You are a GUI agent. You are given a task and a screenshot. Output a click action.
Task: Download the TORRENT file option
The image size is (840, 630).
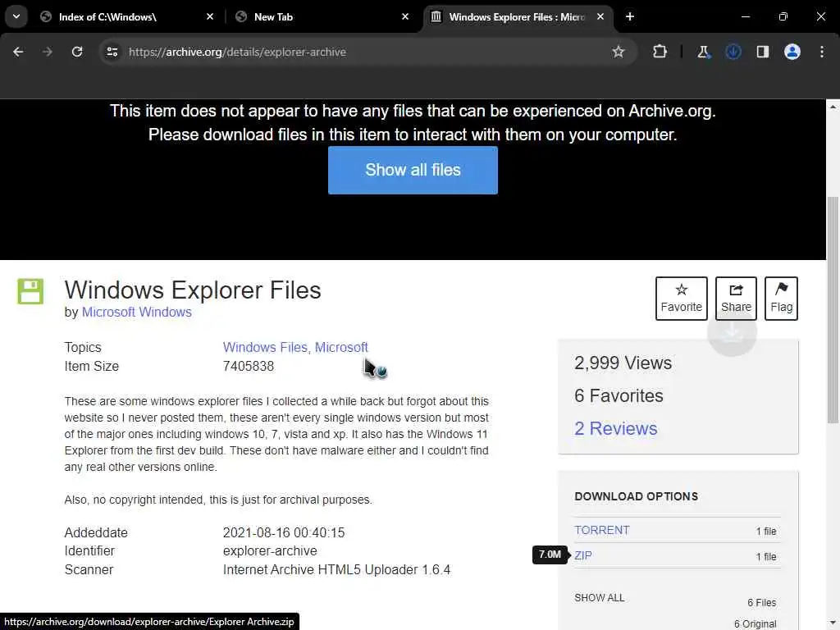602,531
